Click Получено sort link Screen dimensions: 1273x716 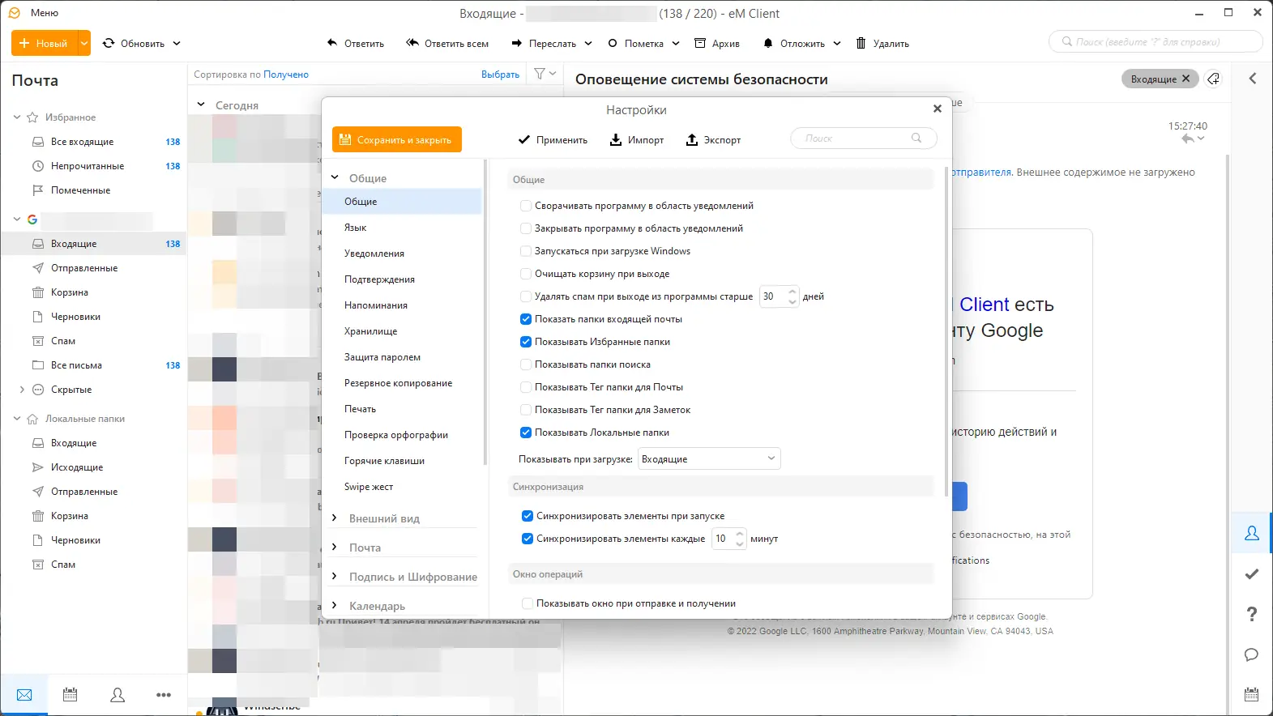point(286,75)
